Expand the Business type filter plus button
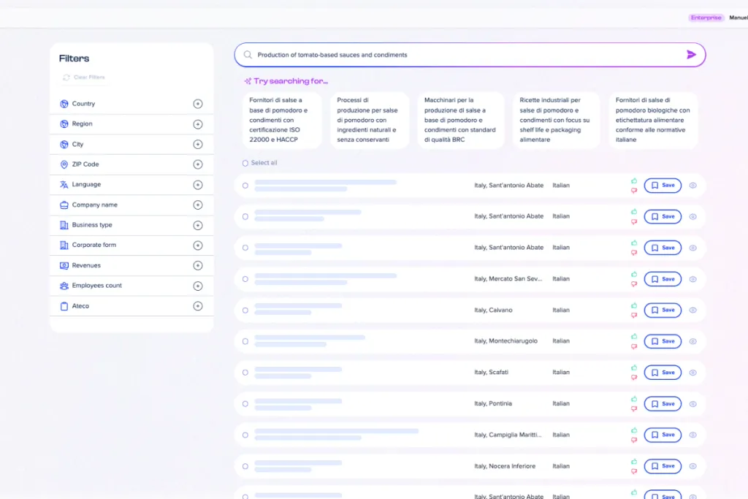The image size is (748, 499). [x=197, y=226]
